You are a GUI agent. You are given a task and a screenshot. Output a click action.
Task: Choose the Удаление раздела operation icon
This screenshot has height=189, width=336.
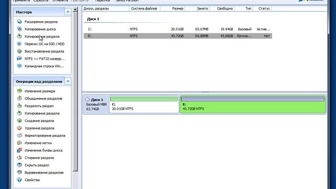point(19,128)
